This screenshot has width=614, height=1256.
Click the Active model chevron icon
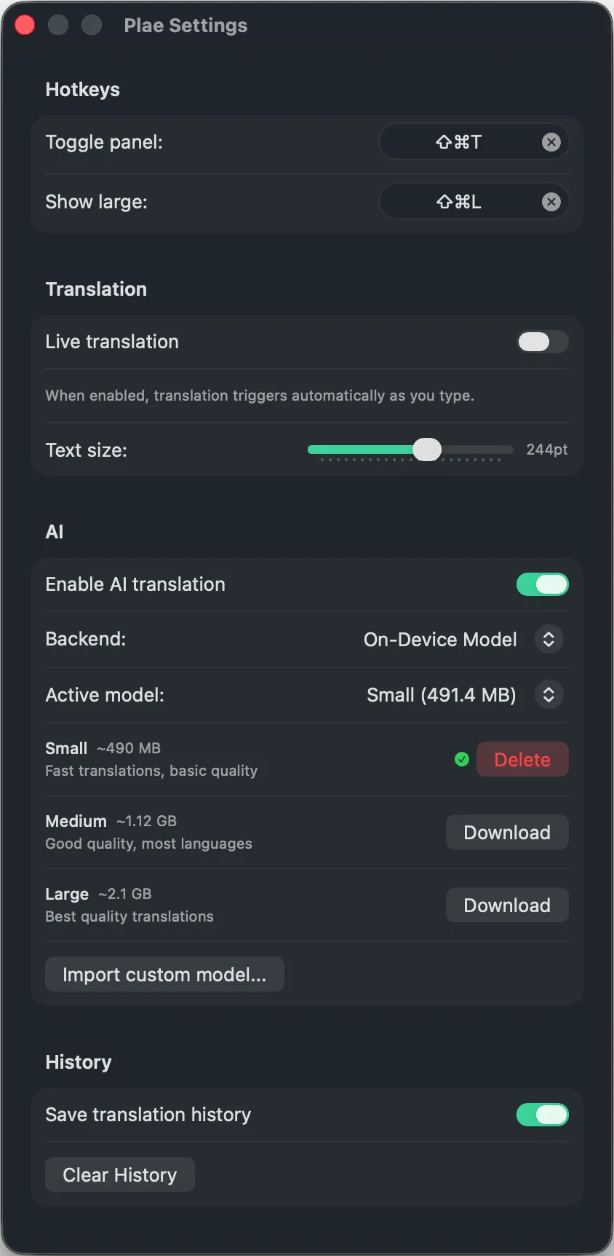pos(549,694)
